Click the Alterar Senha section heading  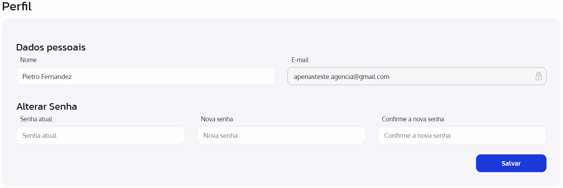(x=47, y=106)
